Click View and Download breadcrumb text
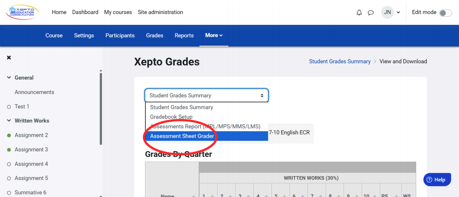Screen dimensions: 459x197 pos(403,61)
